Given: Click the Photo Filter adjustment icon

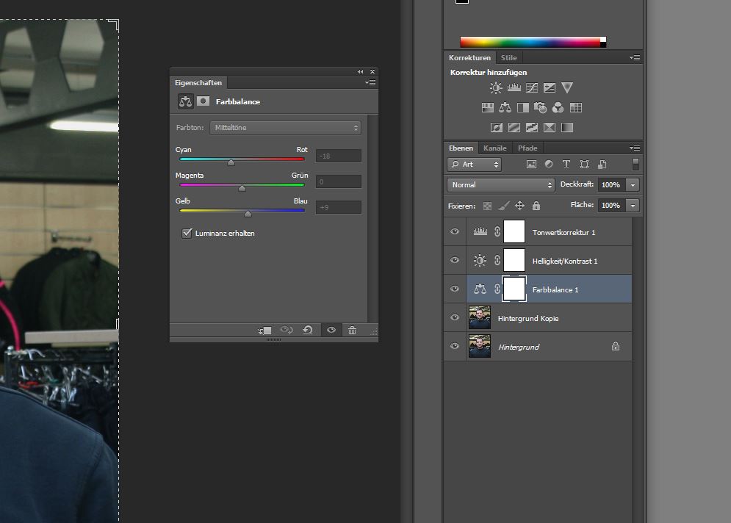Looking at the screenshot, I should point(541,108).
